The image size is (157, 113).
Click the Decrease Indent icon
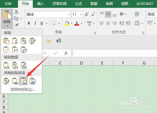122,23
